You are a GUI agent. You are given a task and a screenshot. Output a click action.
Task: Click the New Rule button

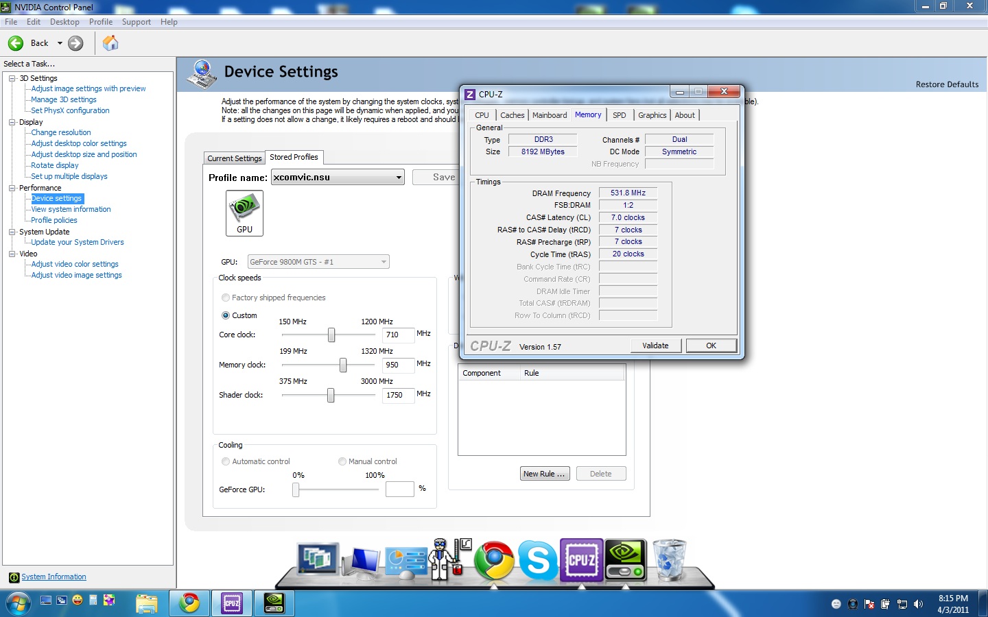coord(545,474)
